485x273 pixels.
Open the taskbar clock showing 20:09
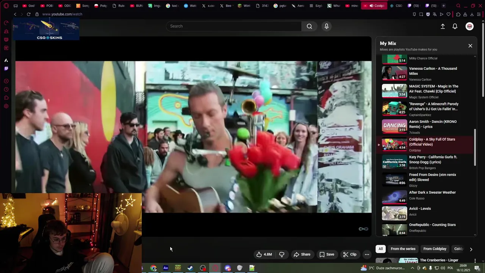pos(463,268)
